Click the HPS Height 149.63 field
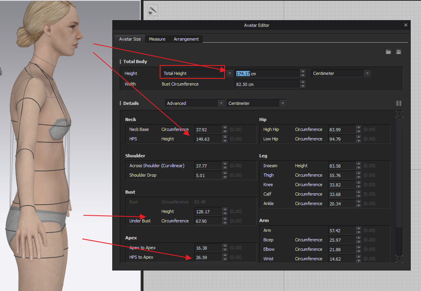 pyautogui.click(x=208, y=139)
